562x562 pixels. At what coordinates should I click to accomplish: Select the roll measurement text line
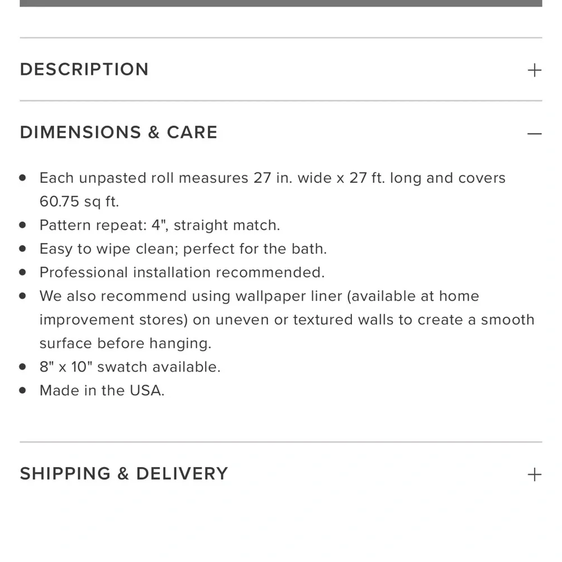click(x=273, y=178)
